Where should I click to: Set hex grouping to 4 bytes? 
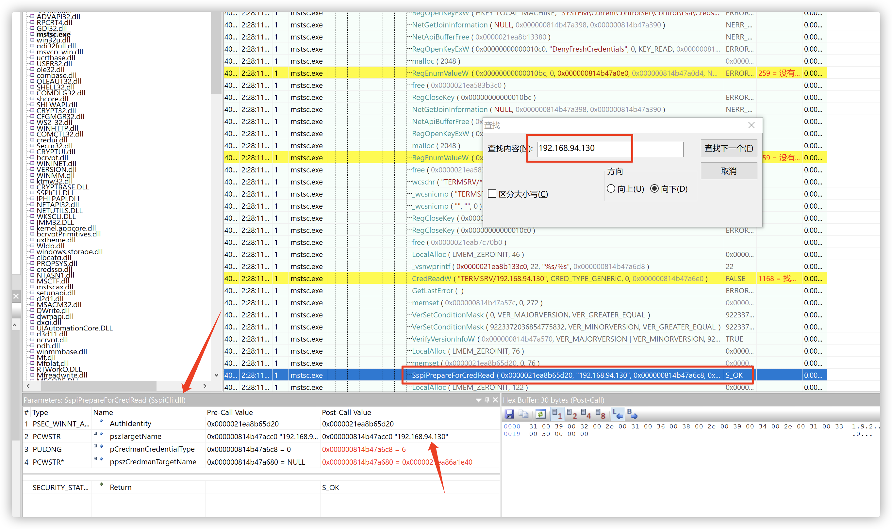click(x=586, y=414)
